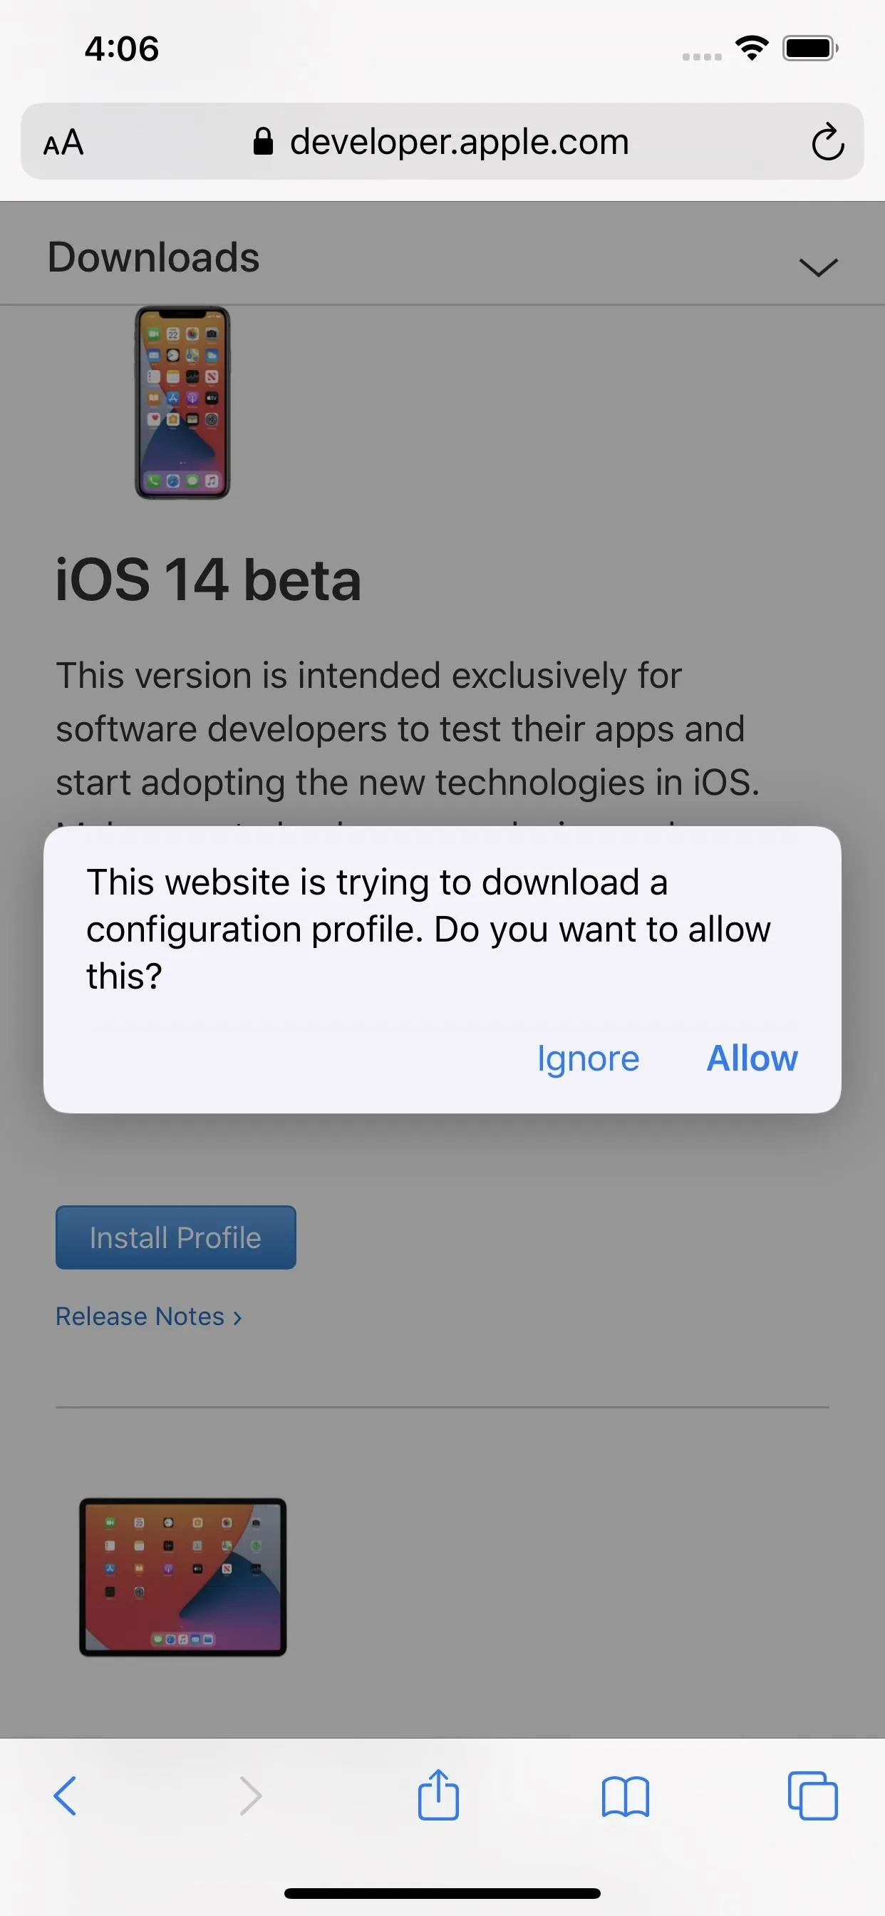
Task: Expand the Downloads chevron menu
Action: pos(818,267)
